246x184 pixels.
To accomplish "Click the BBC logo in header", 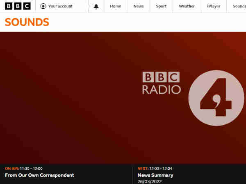I will click(x=18, y=6).
